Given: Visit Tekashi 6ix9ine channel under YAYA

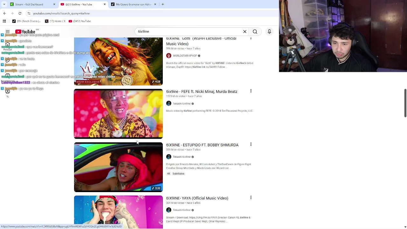Looking at the screenshot, I should 182,210.
